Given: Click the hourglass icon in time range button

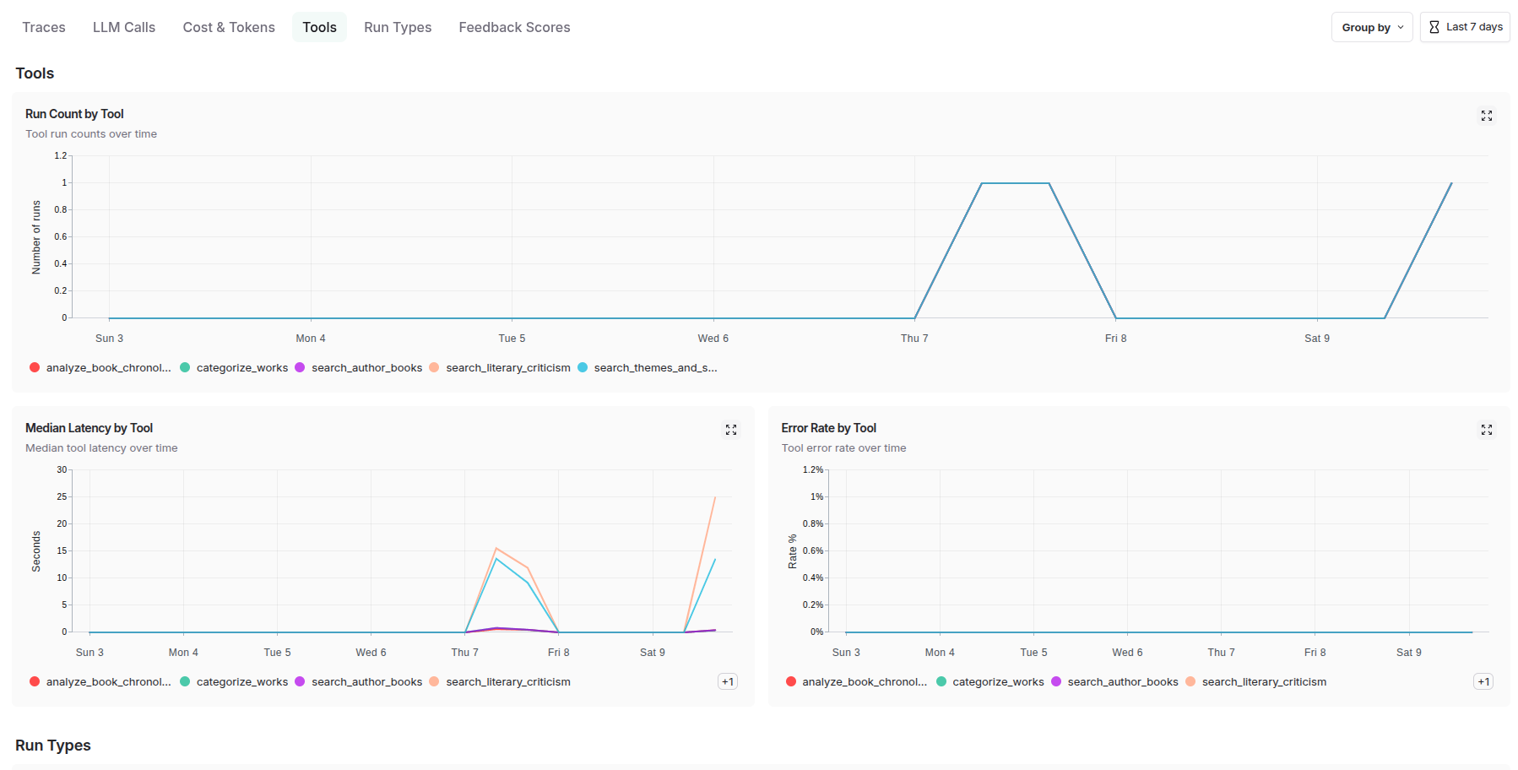Looking at the screenshot, I should pos(1434,27).
